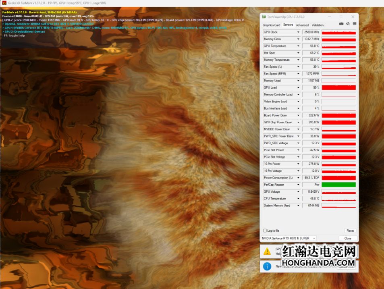Open the GPU Chip Power Draw dropdown
Image resolution: width=384 pixels, height=289 pixels.
tap(298, 122)
